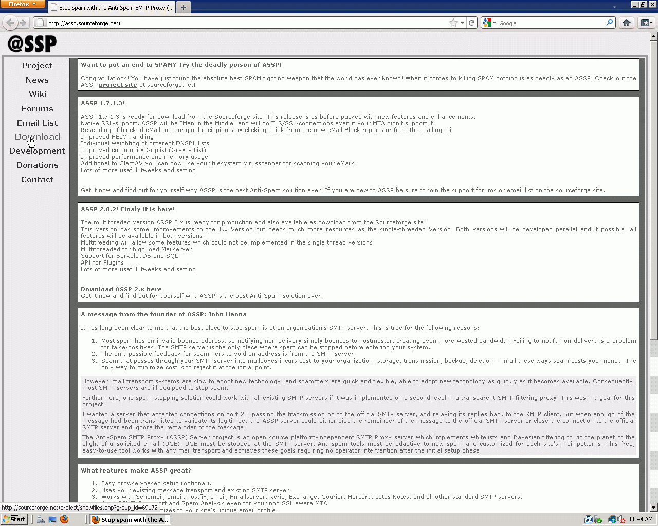Visit Forums from the sidebar

point(37,109)
